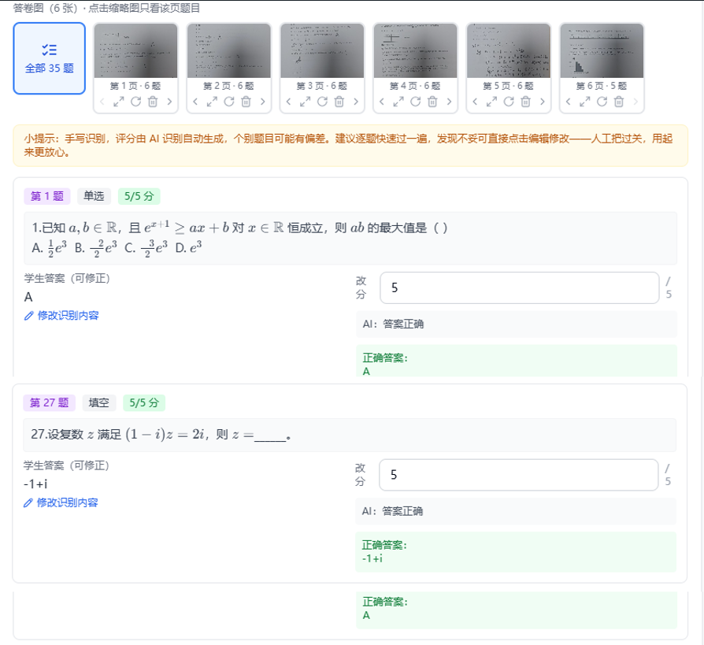The width and height of the screenshot is (704, 645).
Task: Expand page 4 image to fullscreen
Action: pos(398,102)
